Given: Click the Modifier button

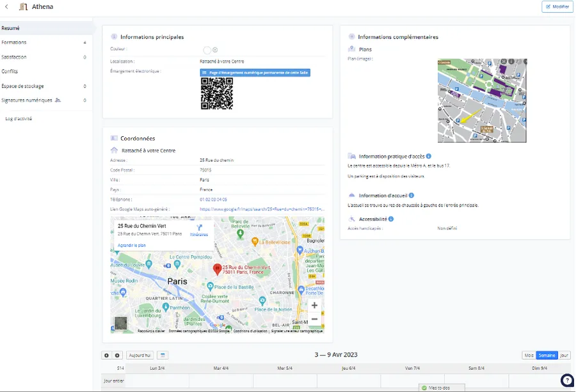Looking at the screenshot, I should click(x=557, y=6).
